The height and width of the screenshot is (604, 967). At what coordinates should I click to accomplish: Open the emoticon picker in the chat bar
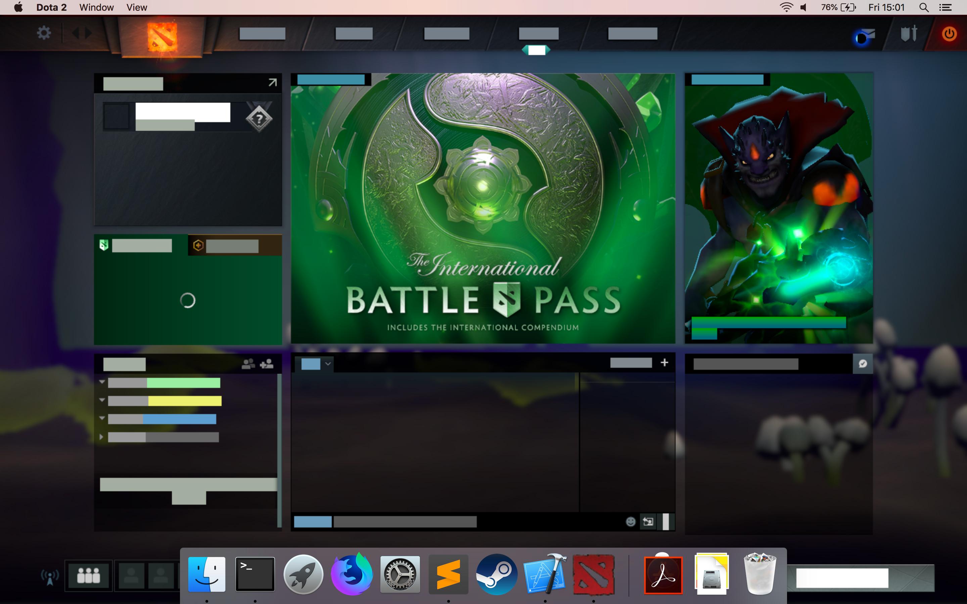click(631, 522)
